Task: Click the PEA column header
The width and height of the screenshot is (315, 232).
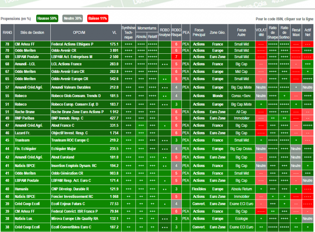Action: pos(186,32)
